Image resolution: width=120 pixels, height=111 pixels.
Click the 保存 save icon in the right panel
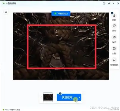(x=114, y=37)
